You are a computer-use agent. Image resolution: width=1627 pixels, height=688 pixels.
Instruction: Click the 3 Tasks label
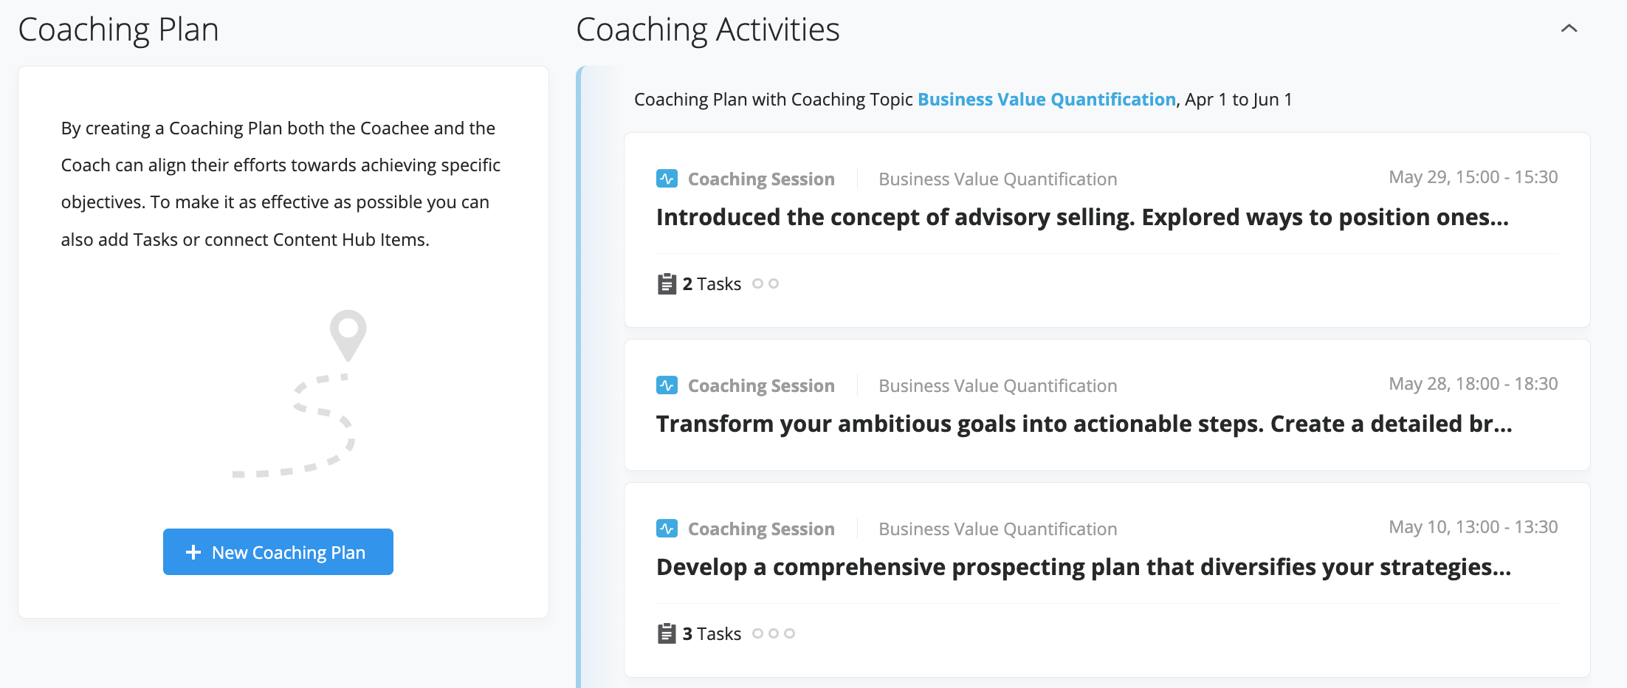tap(712, 633)
